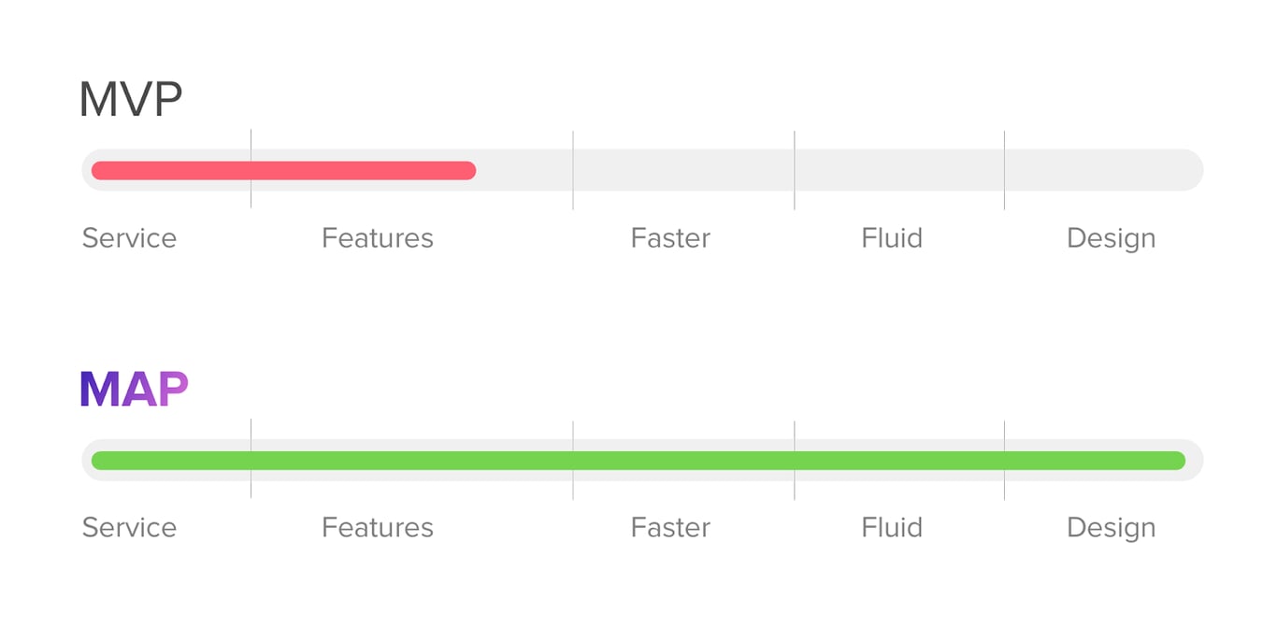Click the empty MVP track above Fluid
This screenshot has height=641, width=1277.
[x=897, y=170]
